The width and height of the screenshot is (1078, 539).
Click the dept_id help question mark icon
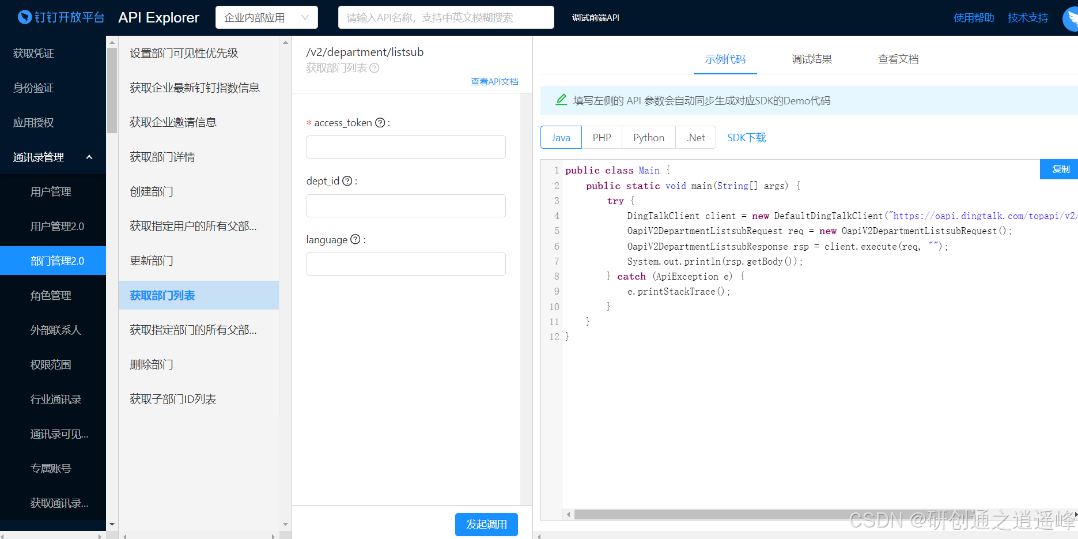tap(347, 180)
